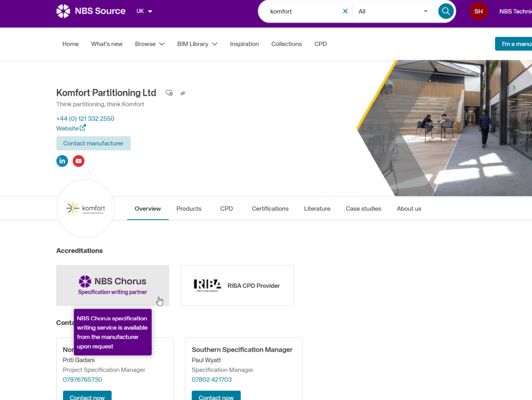Click the Accreditations heading
The height and width of the screenshot is (400, 532).
(x=79, y=251)
